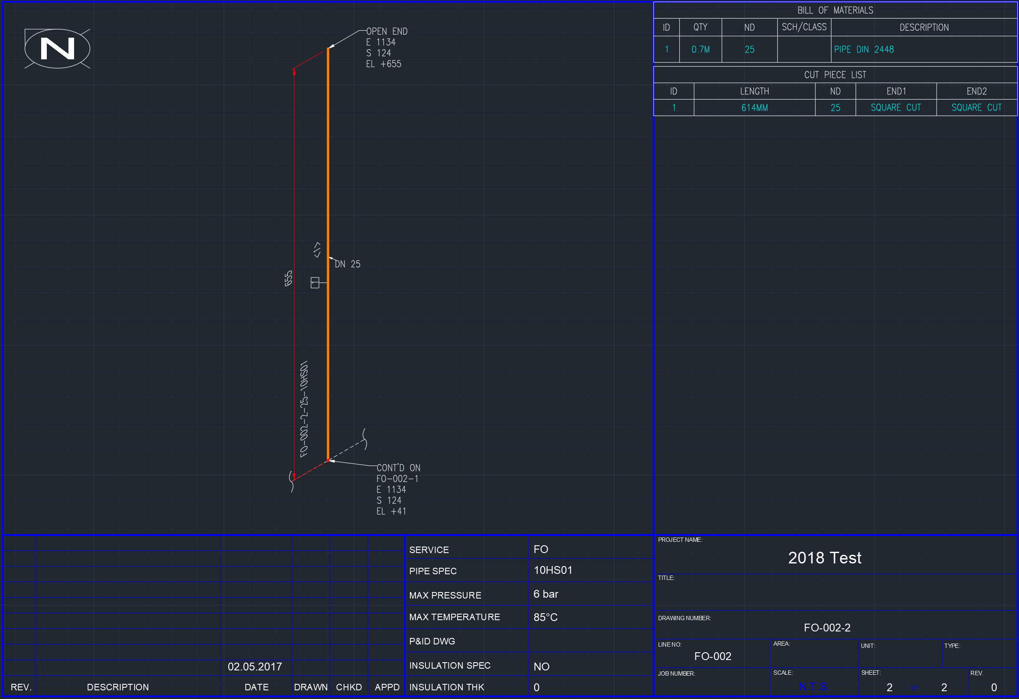Select the flow direction arrow on the pipe
The height and width of the screenshot is (699, 1019).
317,250
